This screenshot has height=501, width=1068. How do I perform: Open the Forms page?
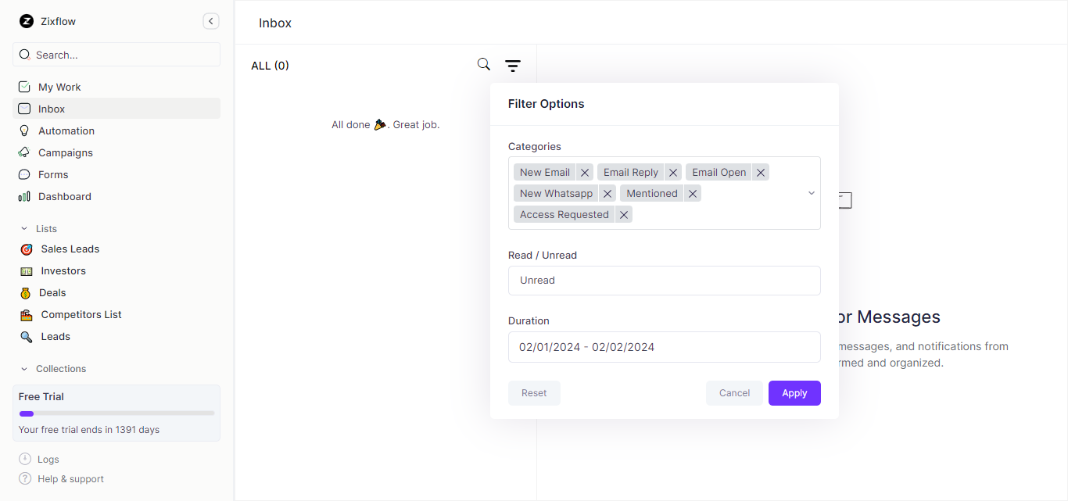click(52, 174)
